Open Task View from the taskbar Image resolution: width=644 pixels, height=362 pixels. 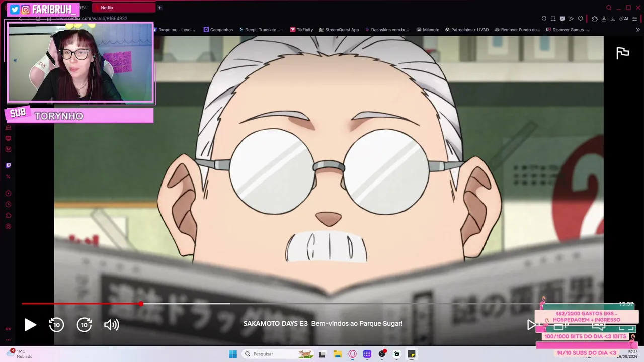click(322, 354)
